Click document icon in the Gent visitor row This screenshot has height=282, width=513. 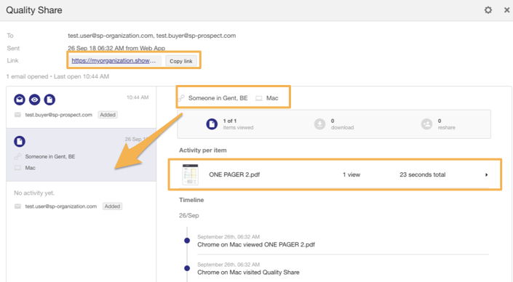20,142
